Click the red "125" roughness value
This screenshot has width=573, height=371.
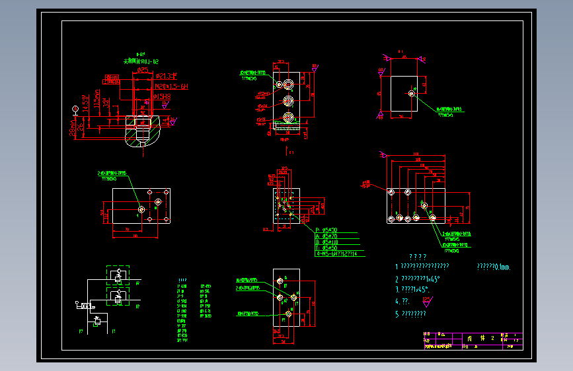pos(426,299)
